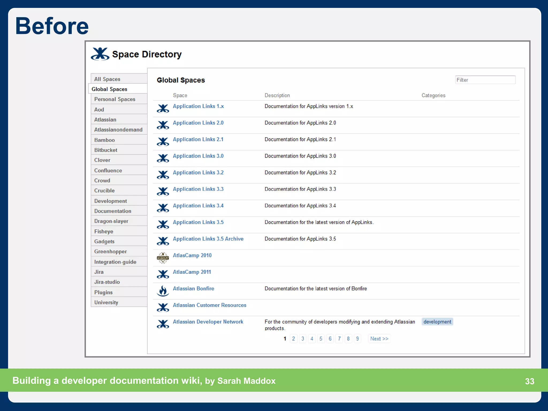Click the Space Directory header logo
Viewport: 548px width, 411px height.
[100, 54]
